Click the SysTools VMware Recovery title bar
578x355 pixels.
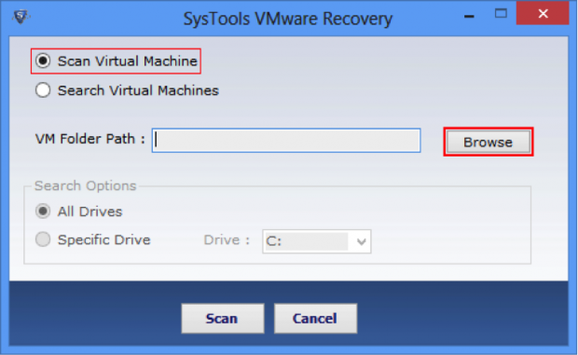pyautogui.click(x=287, y=19)
